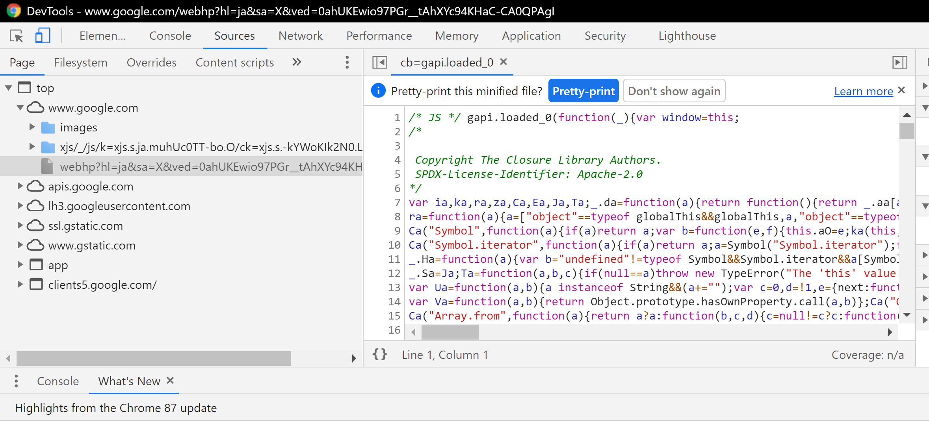Screen dimensions: 929x423
Task: Collapse the top frame tree node
Action: point(8,88)
